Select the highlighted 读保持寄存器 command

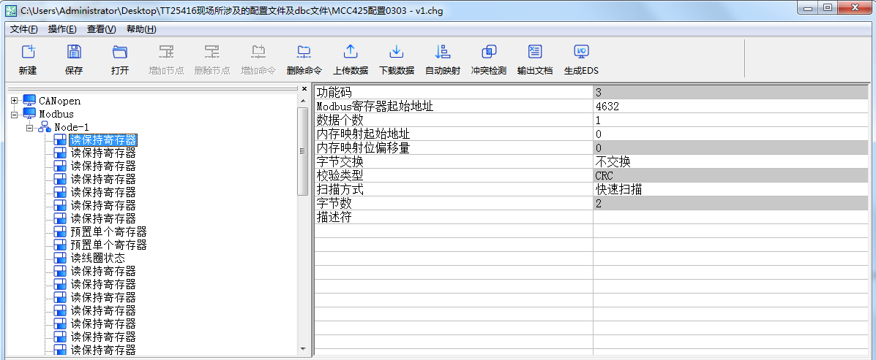[x=103, y=140]
